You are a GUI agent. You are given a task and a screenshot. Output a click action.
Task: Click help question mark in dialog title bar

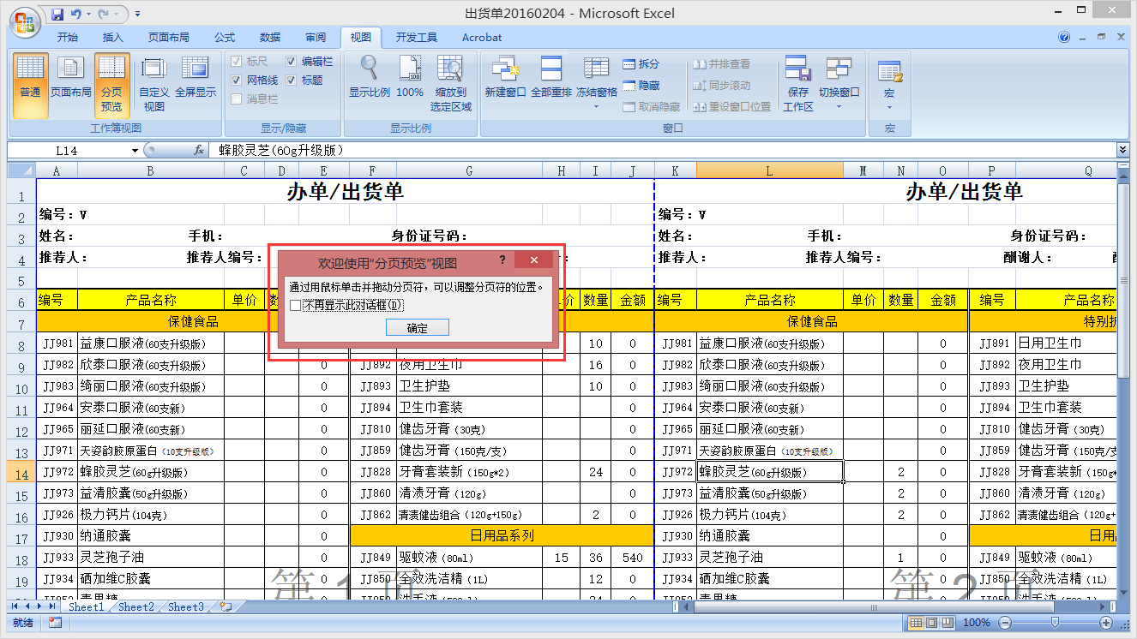coord(502,260)
